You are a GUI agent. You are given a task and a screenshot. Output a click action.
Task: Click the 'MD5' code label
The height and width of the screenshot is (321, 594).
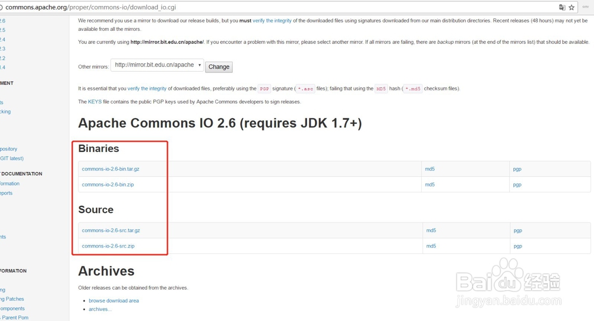381,89
